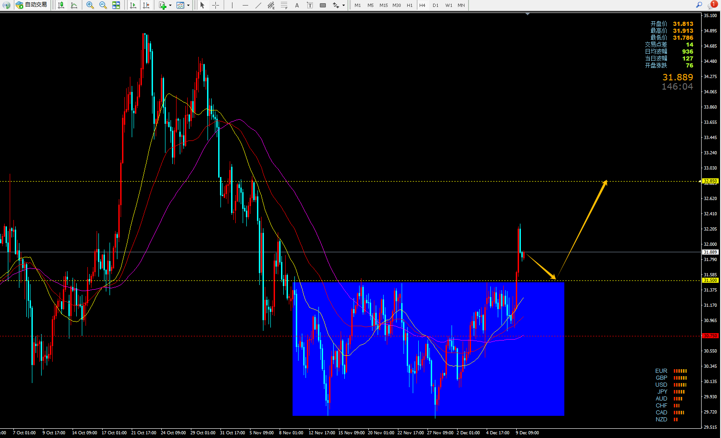Switch timeframe to M1
Screen dimensions: 721x438
358,5
